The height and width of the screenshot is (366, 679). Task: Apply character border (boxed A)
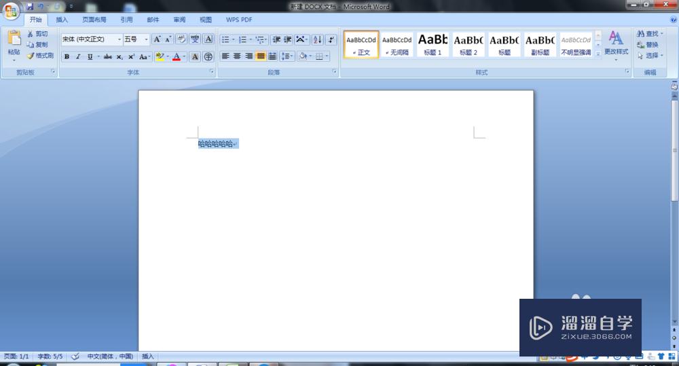[208, 39]
